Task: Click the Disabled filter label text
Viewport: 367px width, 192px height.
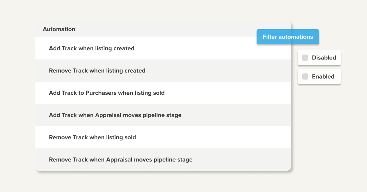Action: (x=324, y=58)
